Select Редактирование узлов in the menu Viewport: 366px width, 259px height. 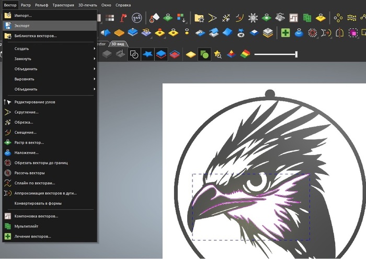(50, 102)
